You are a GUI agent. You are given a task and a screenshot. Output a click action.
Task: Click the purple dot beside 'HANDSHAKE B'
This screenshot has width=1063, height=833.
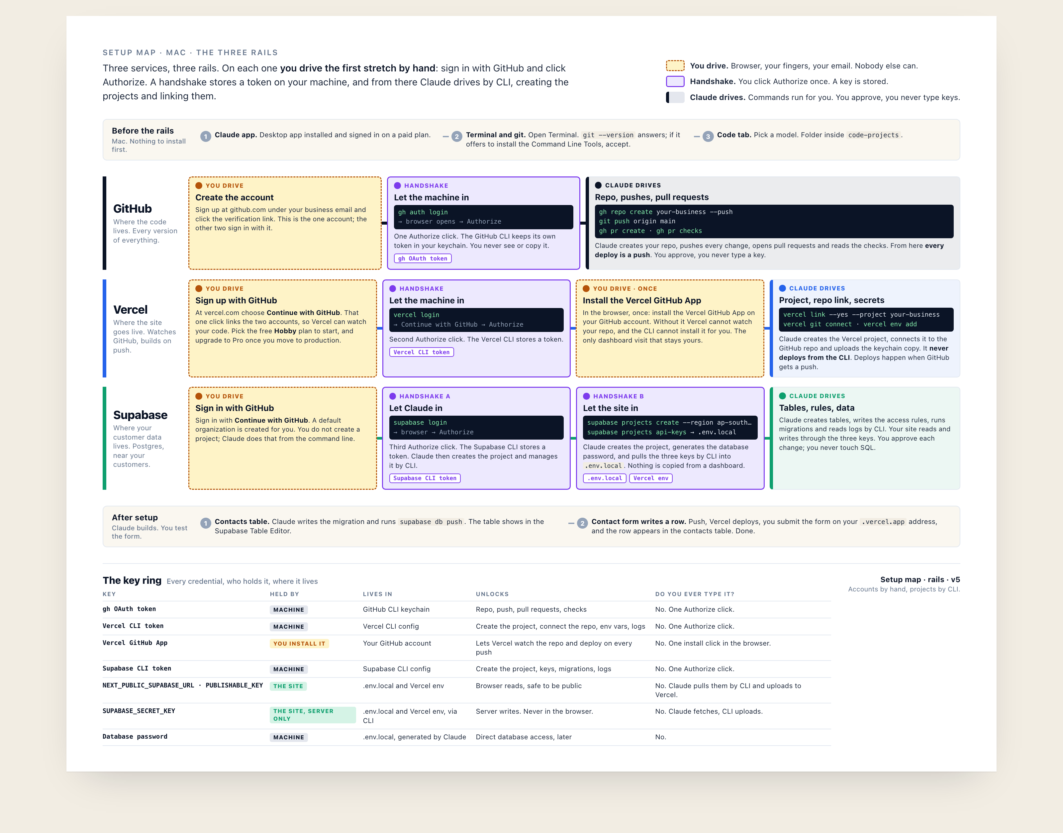coord(587,396)
